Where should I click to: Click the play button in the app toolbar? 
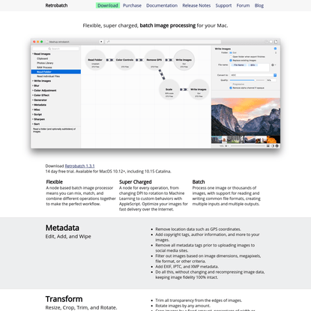point(101,42)
